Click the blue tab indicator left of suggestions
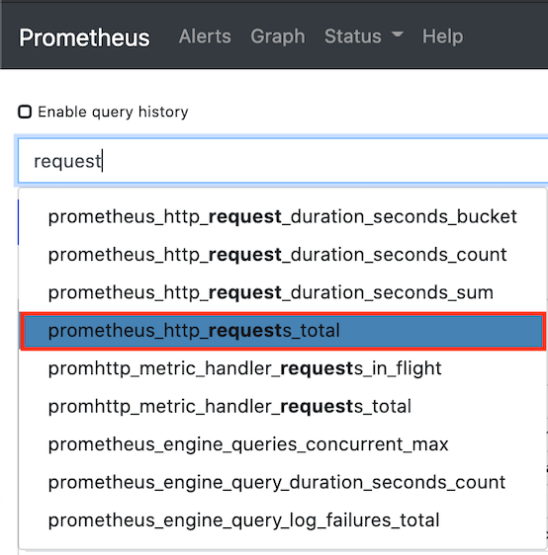The height and width of the screenshot is (555, 548). click(18, 222)
